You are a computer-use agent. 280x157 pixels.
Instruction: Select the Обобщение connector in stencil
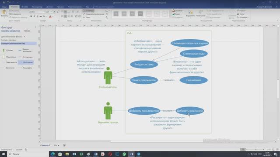(26, 62)
